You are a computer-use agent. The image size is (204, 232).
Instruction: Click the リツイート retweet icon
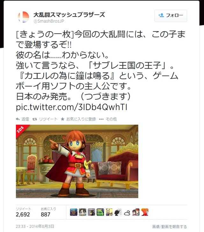(x=35, y=119)
